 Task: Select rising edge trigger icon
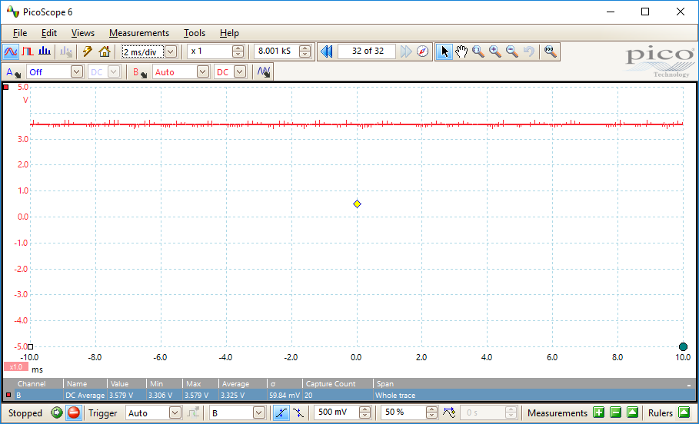(281, 413)
